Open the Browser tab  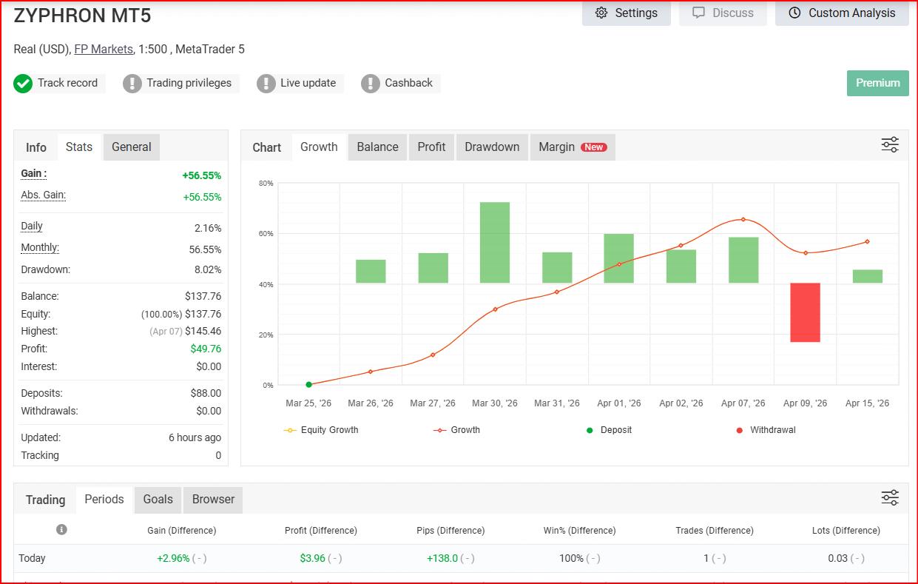click(213, 499)
